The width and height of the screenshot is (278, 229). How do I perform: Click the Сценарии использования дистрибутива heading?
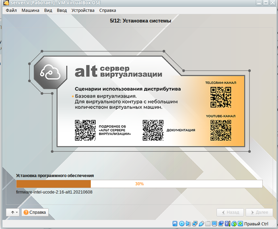[128, 89]
